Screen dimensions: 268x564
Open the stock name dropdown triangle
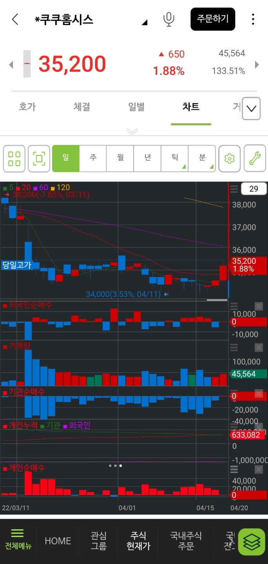click(x=145, y=22)
